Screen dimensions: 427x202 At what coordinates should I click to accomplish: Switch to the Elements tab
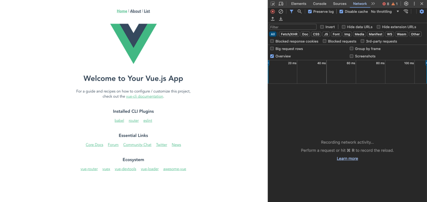[x=299, y=4]
